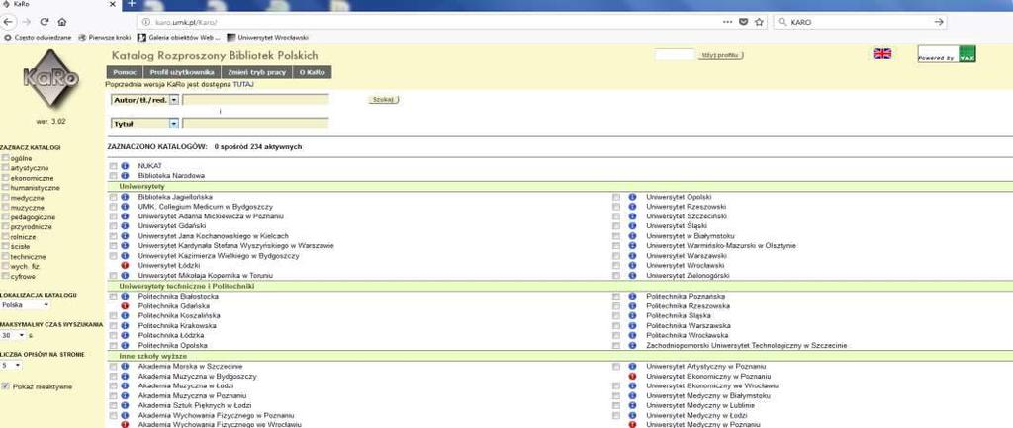
Task: Click info icon for Uniwersytet Wrocławski
Action: 632,265
